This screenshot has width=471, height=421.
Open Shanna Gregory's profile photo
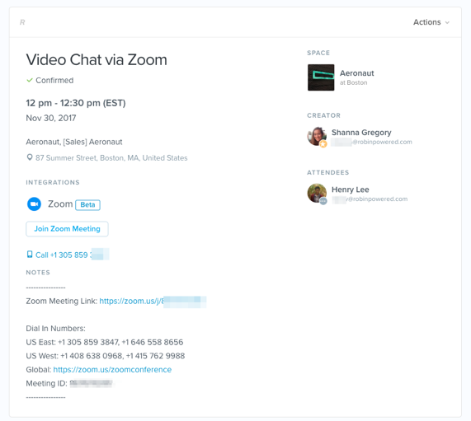pyautogui.click(x=317, y=136)
